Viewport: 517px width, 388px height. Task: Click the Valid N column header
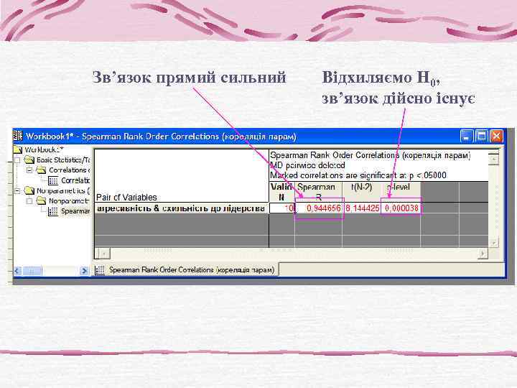coord(282,192)
